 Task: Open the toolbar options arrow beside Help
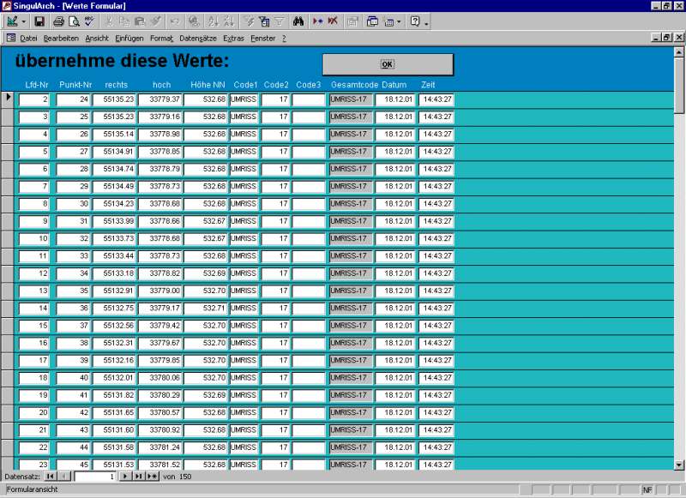[x=426, y=21]
